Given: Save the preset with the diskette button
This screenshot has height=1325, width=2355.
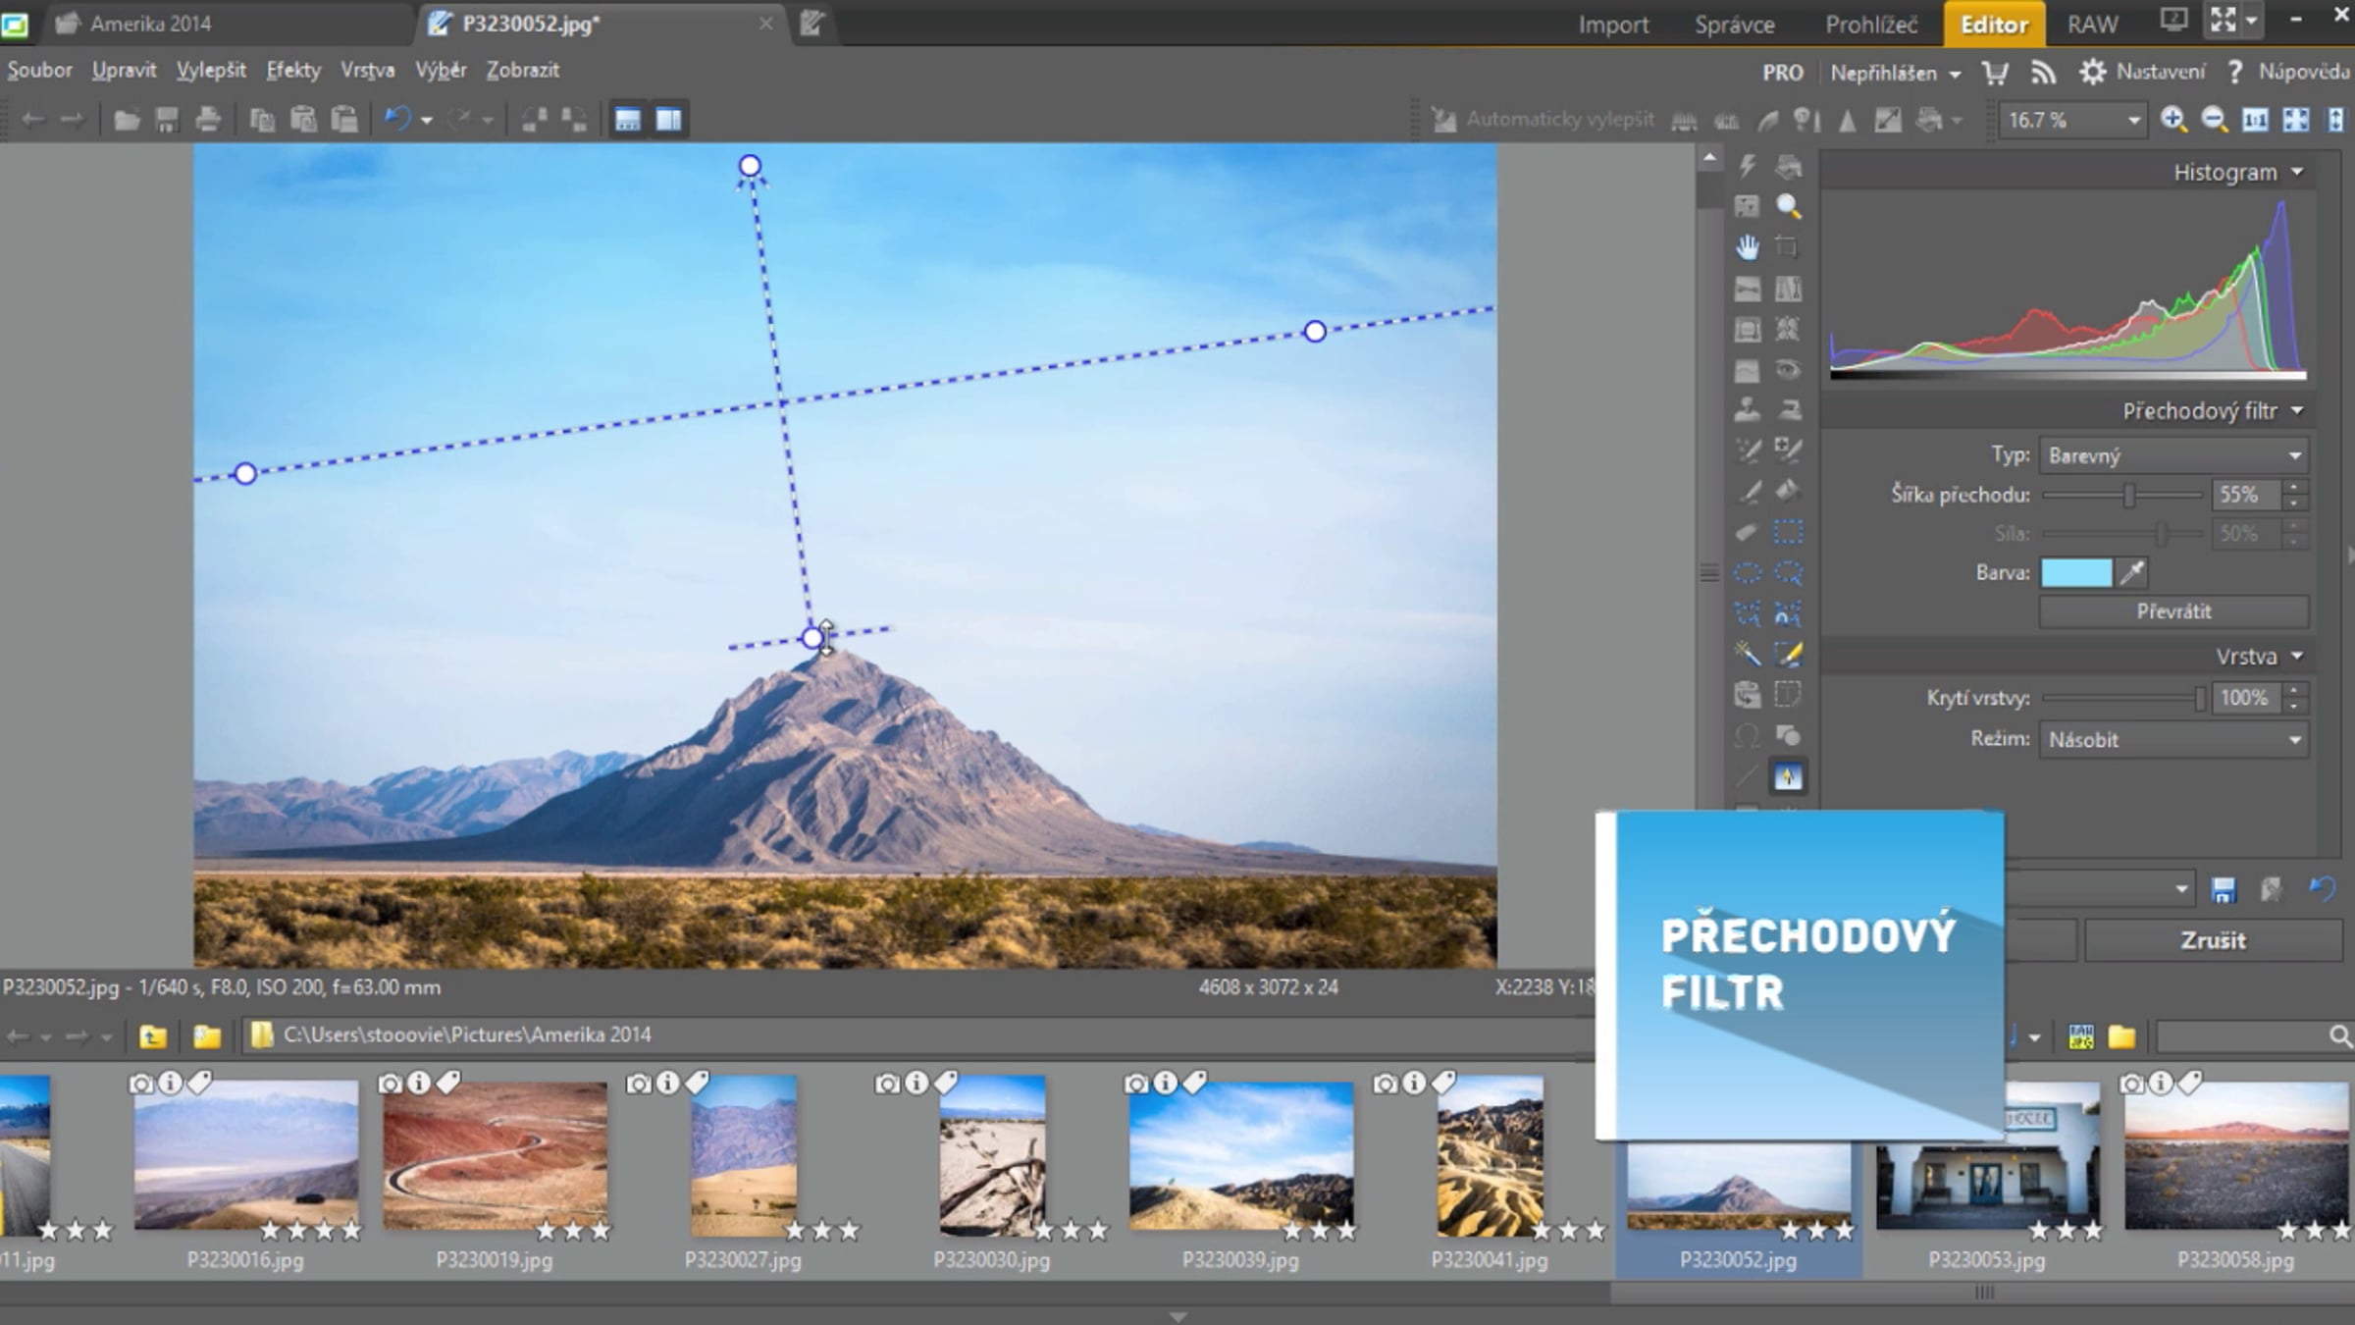Looking at the screenshot, I should point(2224,890).
